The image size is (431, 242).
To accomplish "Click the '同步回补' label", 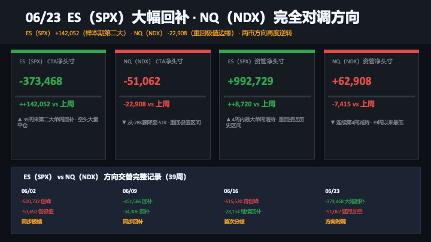I will click(x=133, y=222).
